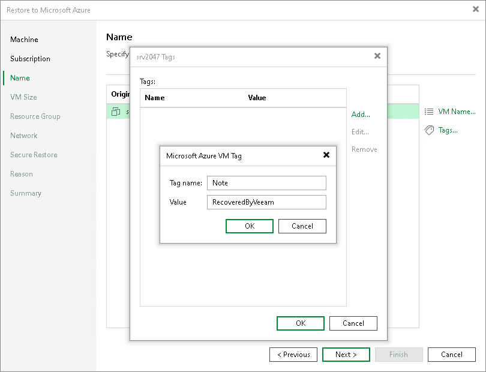Select the Machine step in the sidebar
Screen dimensions: 486x372
[x=24, y=40]
